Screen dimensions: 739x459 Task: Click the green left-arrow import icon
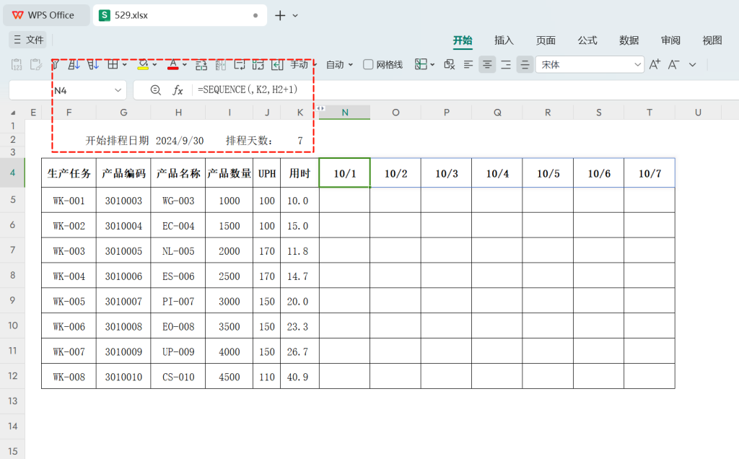coord(277,64)
